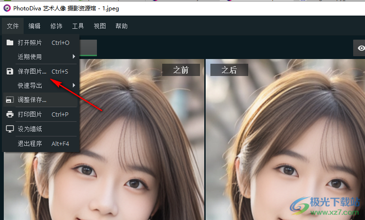Click the printer icon
The width and height of the screenshot is (365, 220).
(10, 114)
